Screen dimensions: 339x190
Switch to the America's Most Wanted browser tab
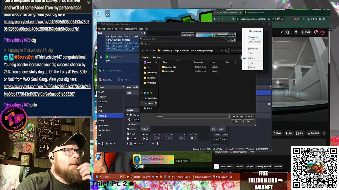[227, 13]
